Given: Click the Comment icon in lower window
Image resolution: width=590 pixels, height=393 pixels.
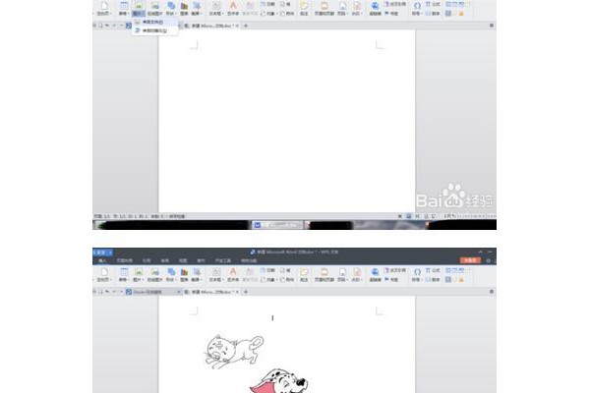Looking at the screenshot, I should click(x=304, y=272).
